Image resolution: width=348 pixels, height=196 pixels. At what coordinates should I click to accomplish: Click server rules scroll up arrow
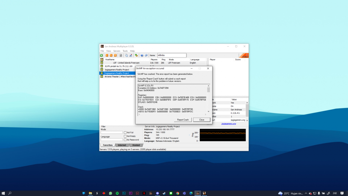247,103
